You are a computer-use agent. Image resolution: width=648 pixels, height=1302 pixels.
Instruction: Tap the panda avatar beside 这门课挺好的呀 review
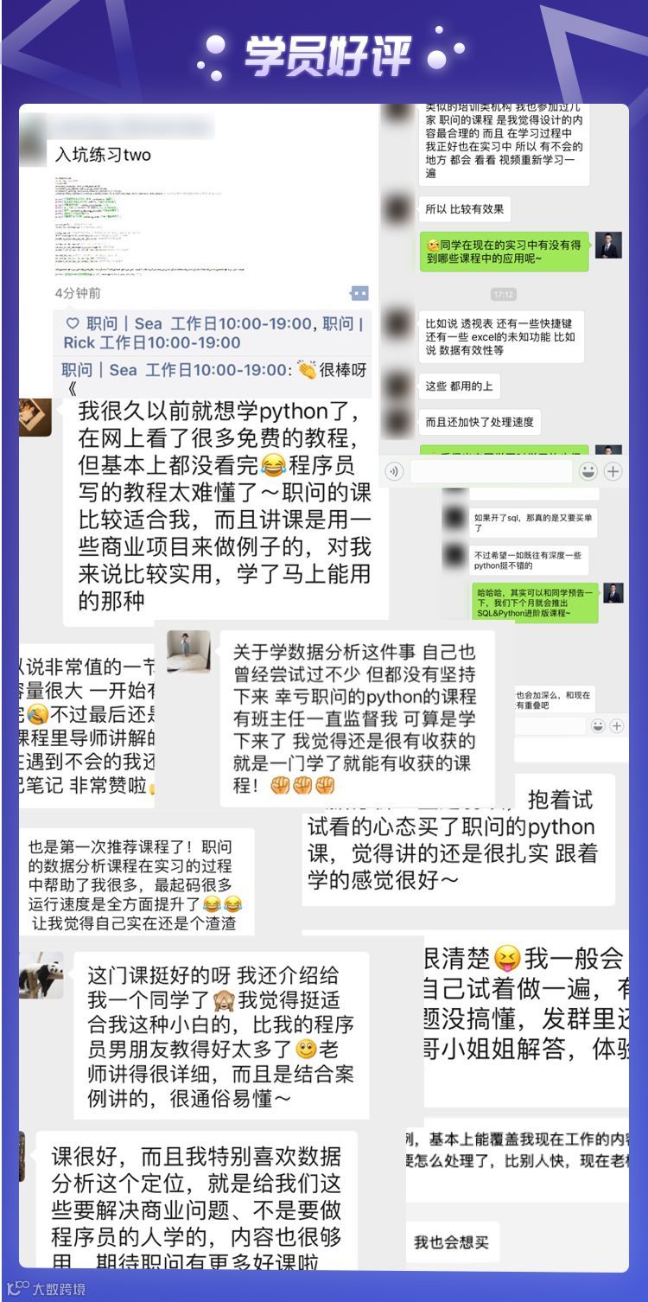point(41,975)
